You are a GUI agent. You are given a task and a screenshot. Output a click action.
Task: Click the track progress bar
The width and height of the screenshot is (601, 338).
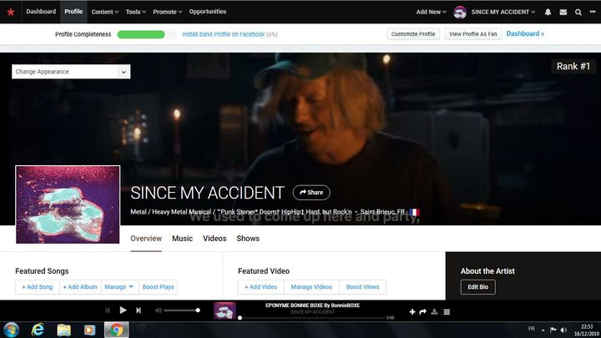point(312,318)
